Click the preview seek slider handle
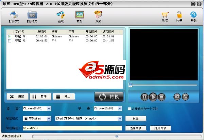The image size is (204, 140). coord(131,85)
